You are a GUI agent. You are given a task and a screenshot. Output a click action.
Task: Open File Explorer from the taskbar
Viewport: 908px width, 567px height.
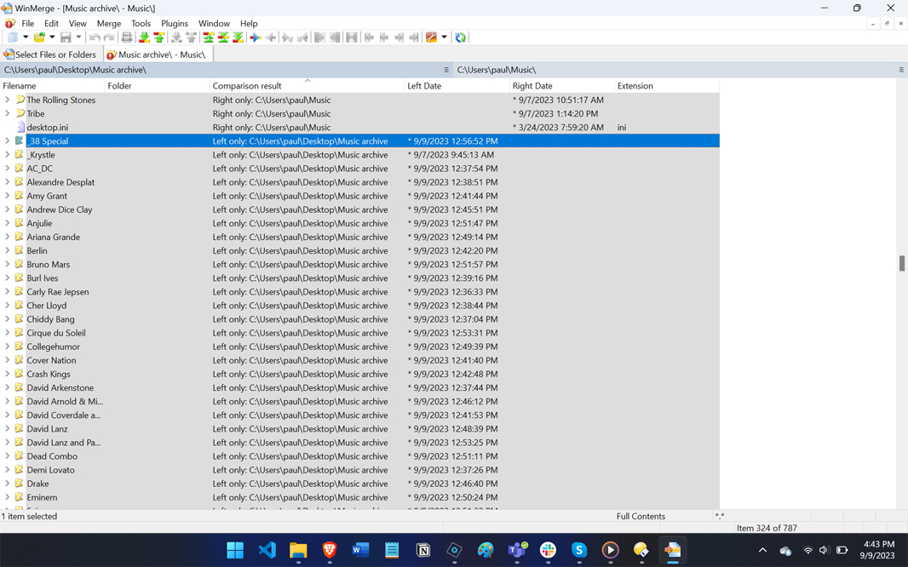coord(297,550)
